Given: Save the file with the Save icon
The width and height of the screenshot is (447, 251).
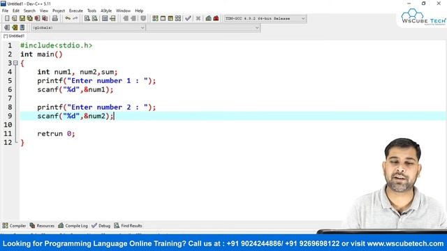Looking at the screenshot, I should (x=22, y=19).
